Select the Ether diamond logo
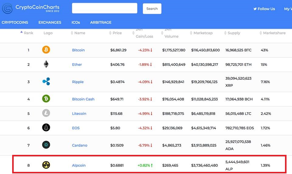 pyautogui.click(x=46, y=64)
